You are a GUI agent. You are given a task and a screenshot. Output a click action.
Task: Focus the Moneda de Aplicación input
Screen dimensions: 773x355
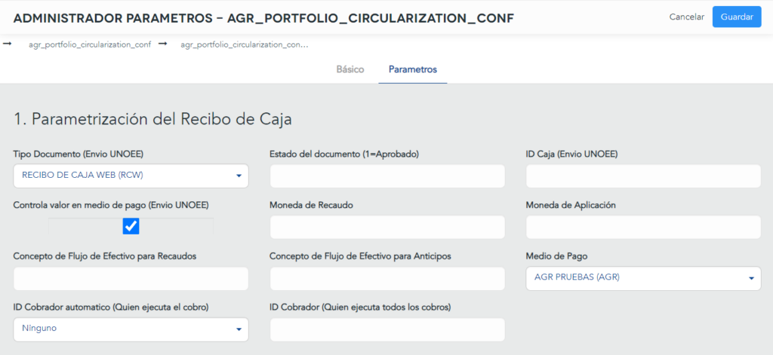click(x=643, y=228)
